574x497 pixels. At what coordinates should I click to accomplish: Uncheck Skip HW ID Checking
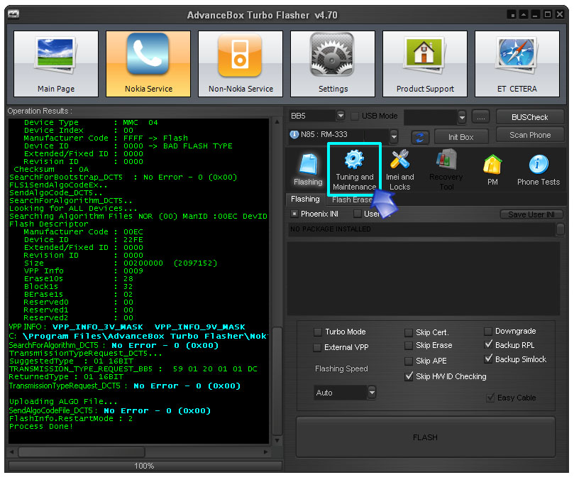tap(409, 376)
